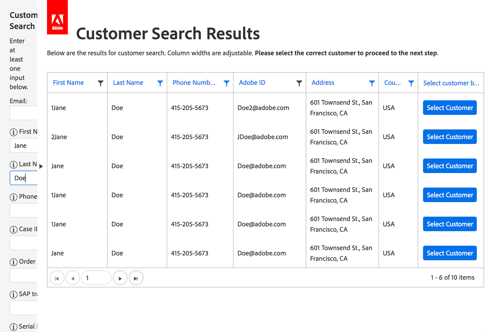
Task: Select customer with Doe2@adobe.com
Action: pos(449,108)
